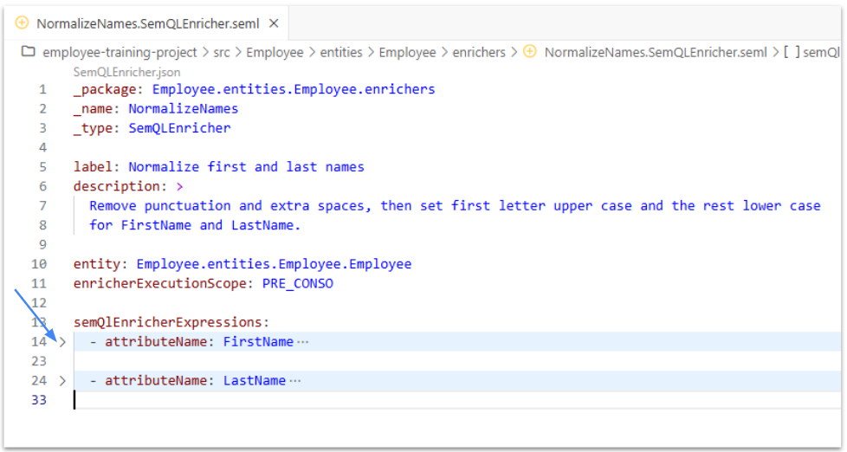Expand the folded FirstName block chevron
Image resolution: width=847 pixels, height=452 pixels.
pos(61,342)
